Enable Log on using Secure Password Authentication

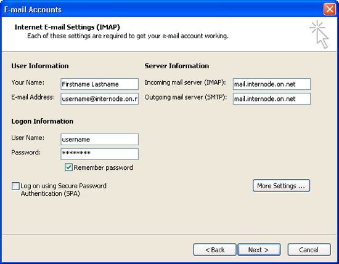point(15,186)
